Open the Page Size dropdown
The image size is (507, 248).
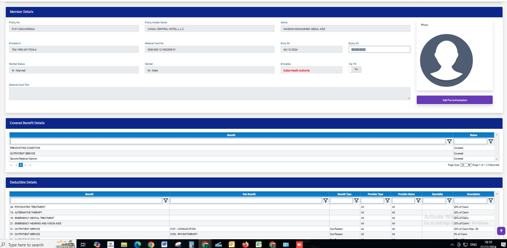click(x=466, y=165)
